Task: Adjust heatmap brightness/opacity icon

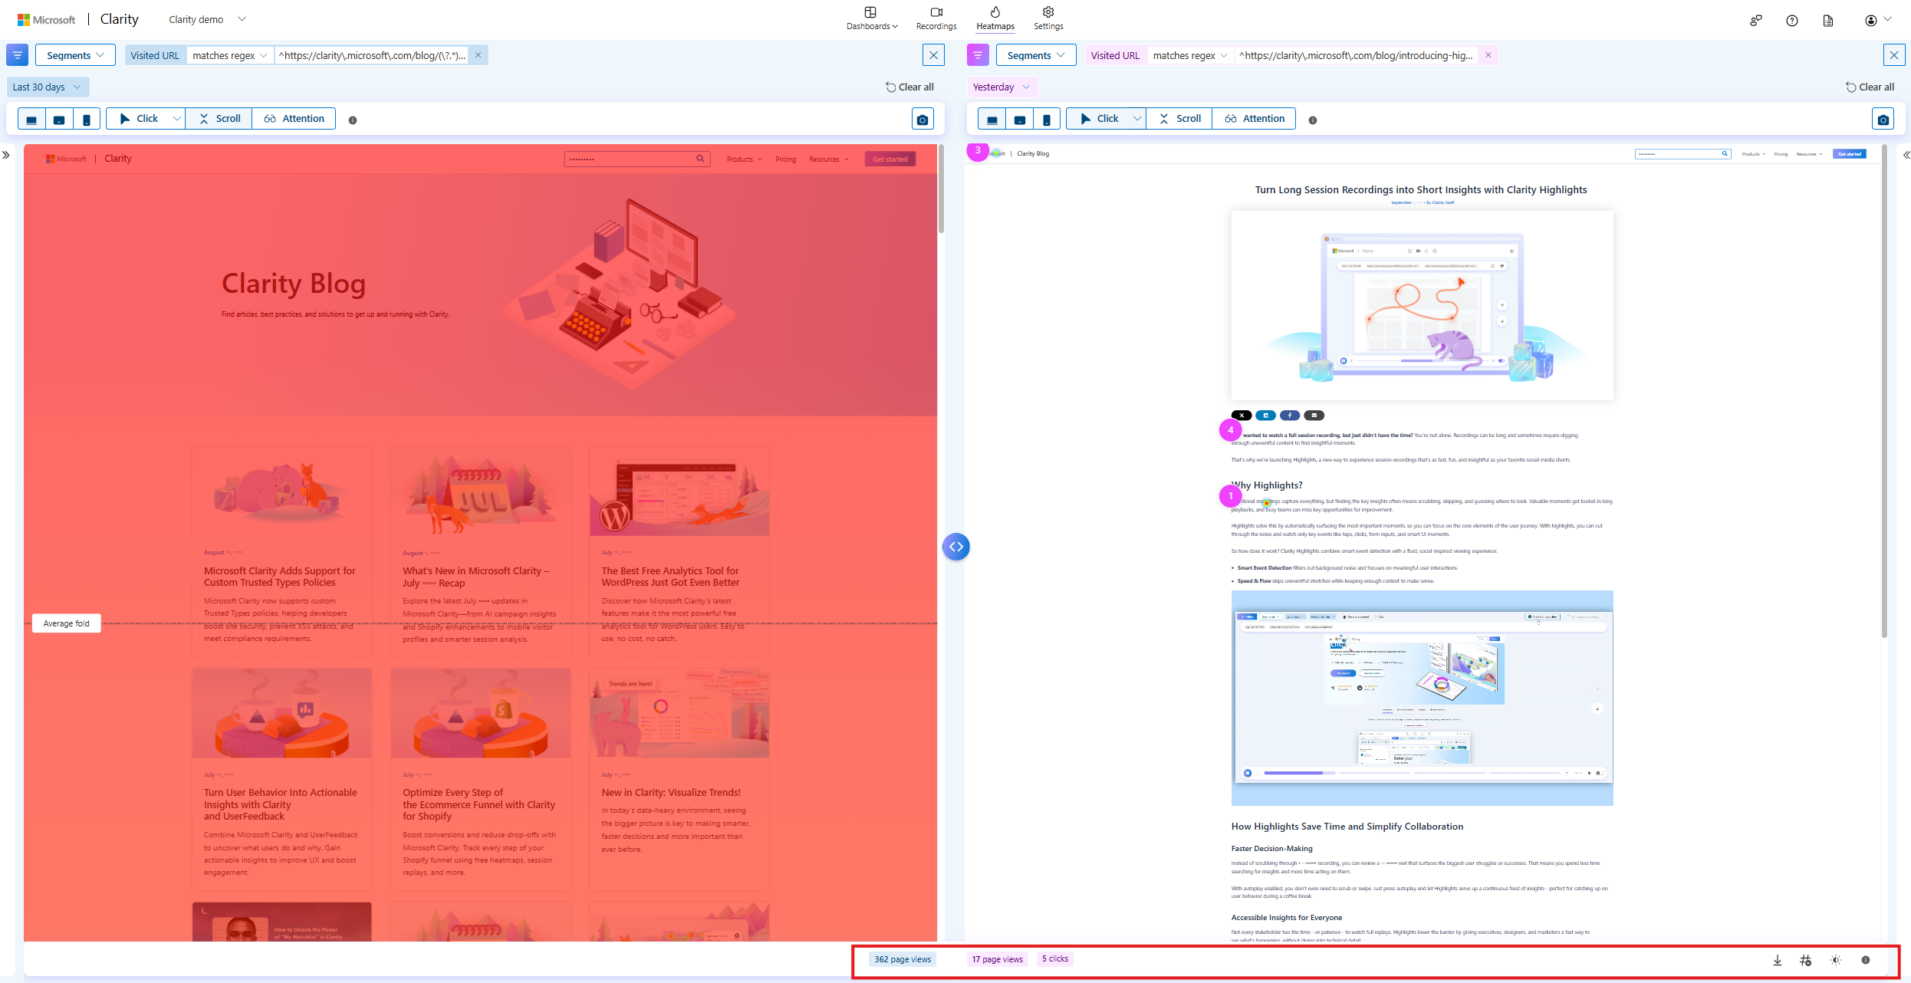Action: (x=1836, y=960)
